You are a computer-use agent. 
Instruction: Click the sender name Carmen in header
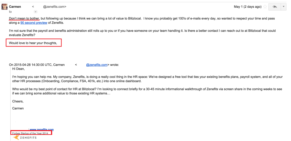pos(15,6)
